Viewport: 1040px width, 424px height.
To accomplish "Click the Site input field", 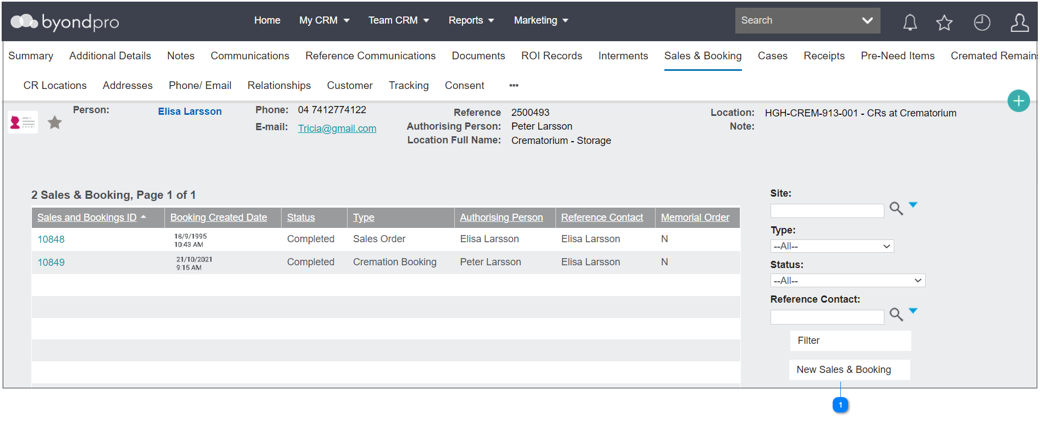I will pos(827,211).
